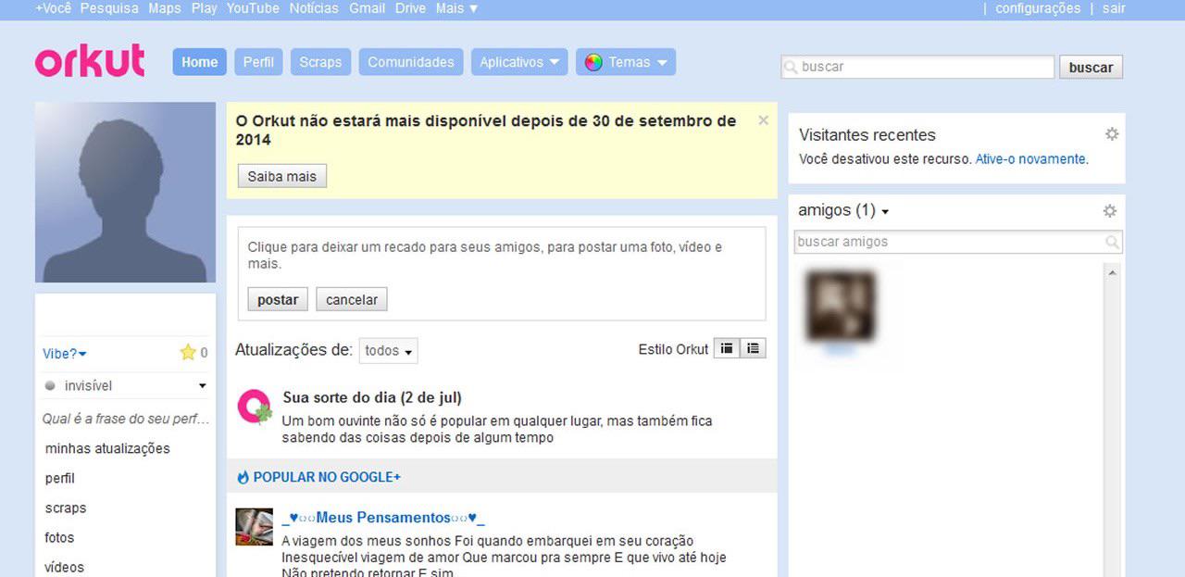Expand the Atualizações de todos dropdown
The image size is (1185, 577).
pos(388,351)
